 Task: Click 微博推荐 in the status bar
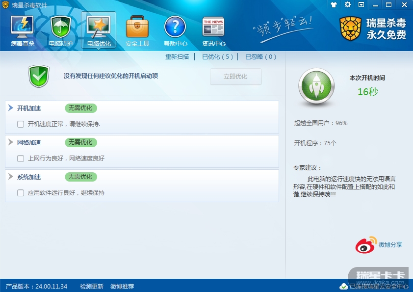(122, 287)
